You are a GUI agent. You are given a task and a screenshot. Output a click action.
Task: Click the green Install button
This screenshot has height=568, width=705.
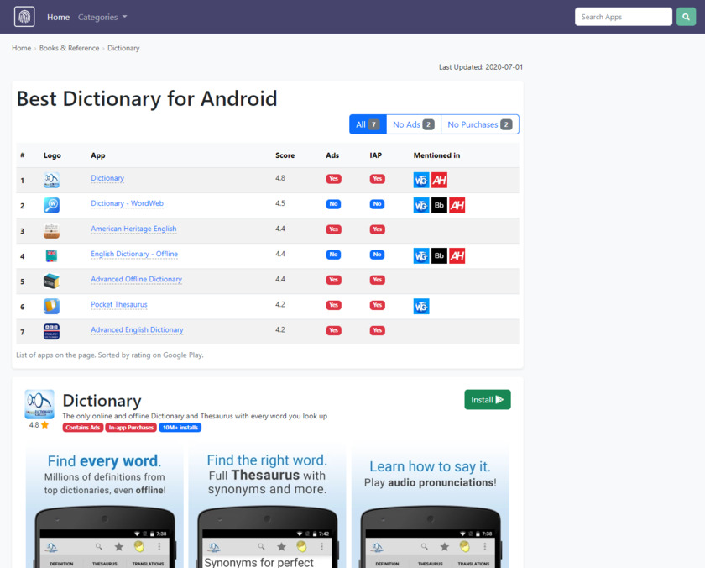tap(488, 400)
